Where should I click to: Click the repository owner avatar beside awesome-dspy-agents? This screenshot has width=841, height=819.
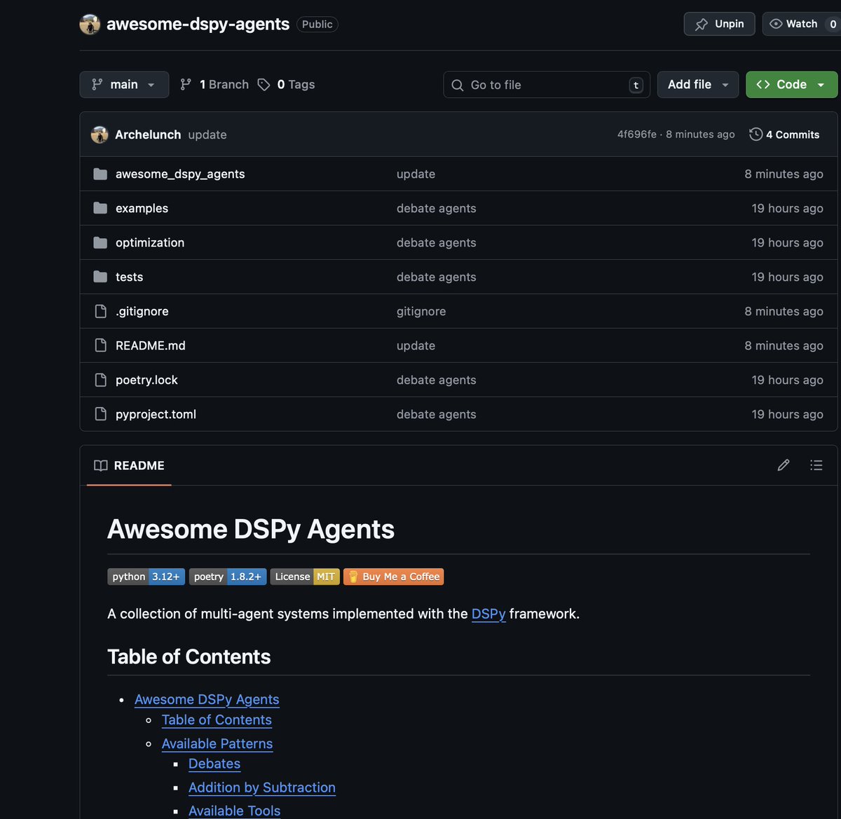(90, 25)
